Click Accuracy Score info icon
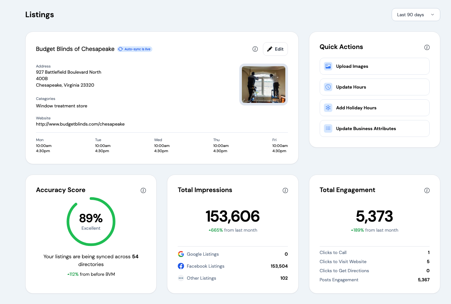 coord(143,190)
